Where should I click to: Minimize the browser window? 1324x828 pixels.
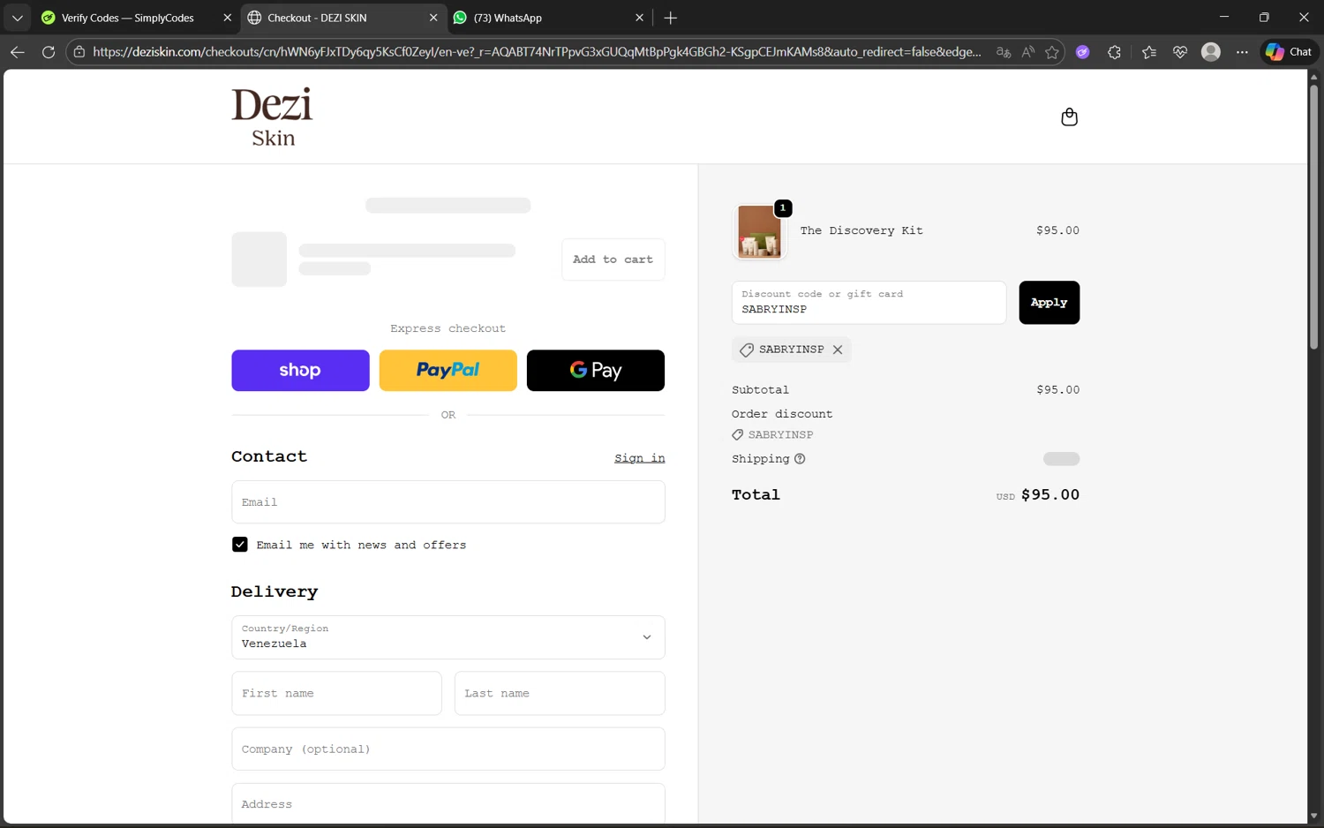(1224, 18)
